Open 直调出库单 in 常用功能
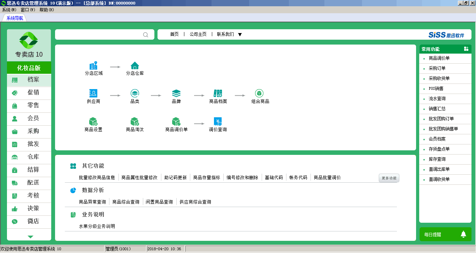Screen dimensions: 476x253 coord(445,169)
